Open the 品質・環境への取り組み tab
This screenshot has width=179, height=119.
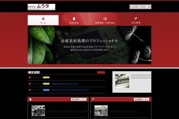[105, 20]
